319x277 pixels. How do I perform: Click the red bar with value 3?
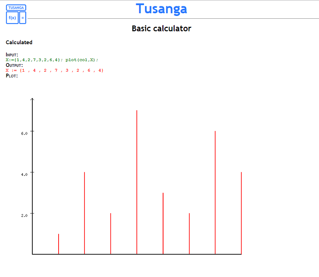pos(163,223)
